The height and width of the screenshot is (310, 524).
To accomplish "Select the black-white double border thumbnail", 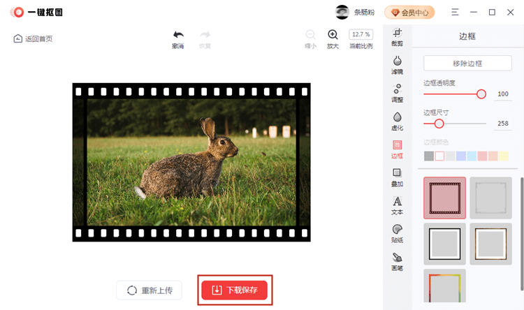I will click(x=445, y=244).
